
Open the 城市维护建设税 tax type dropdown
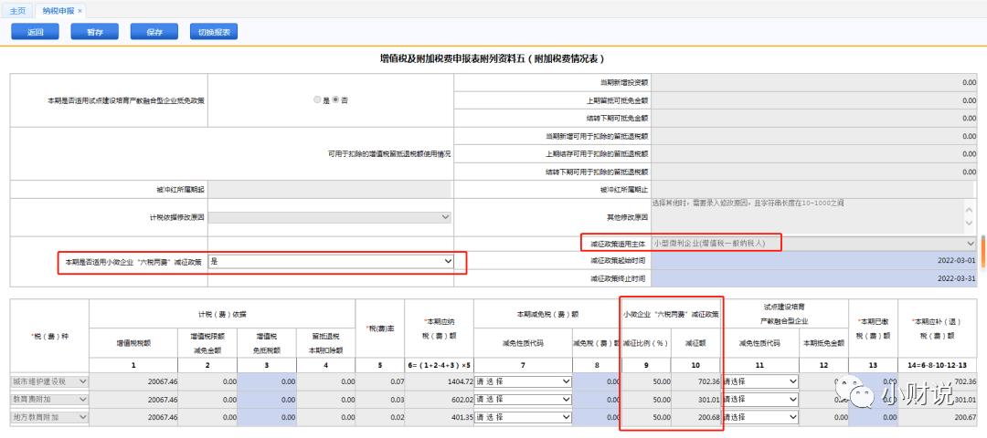[49, 381]
